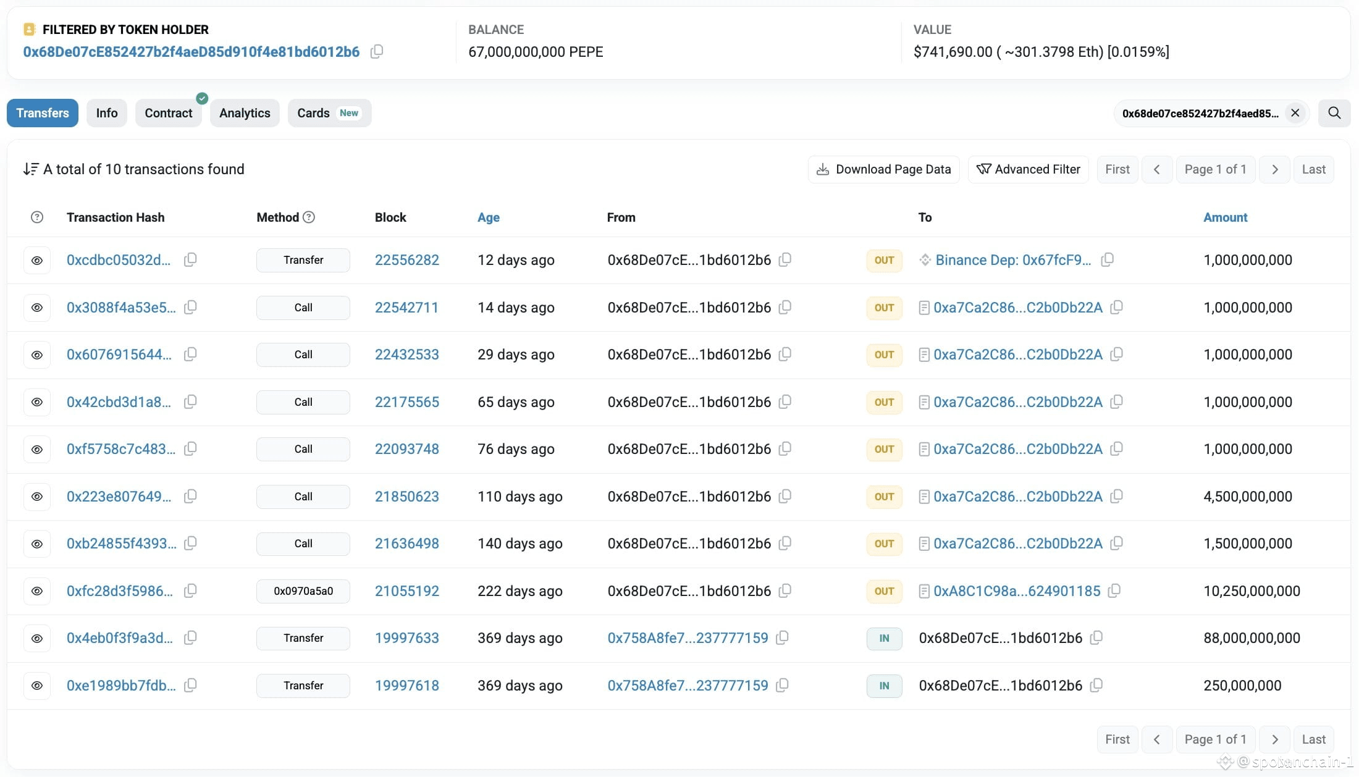Click the Method help question icon
The height and width of the screenshot is (777, 1359).
[309, 217]
